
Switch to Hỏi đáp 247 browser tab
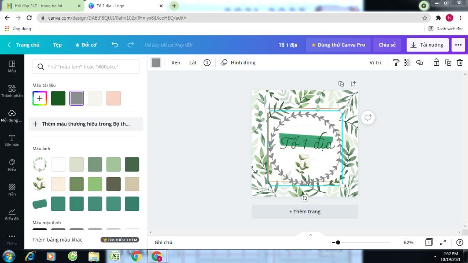pyautogui.click(x=41, y=5)
